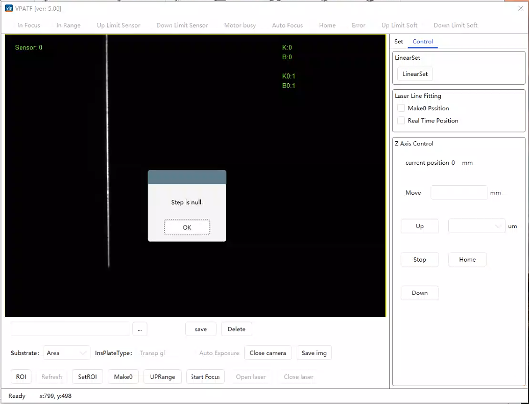Image resolution: width=529 pixels, height=404 pixels.
Task: Click the Move distance input field
Action: click(x=459, y=193)
